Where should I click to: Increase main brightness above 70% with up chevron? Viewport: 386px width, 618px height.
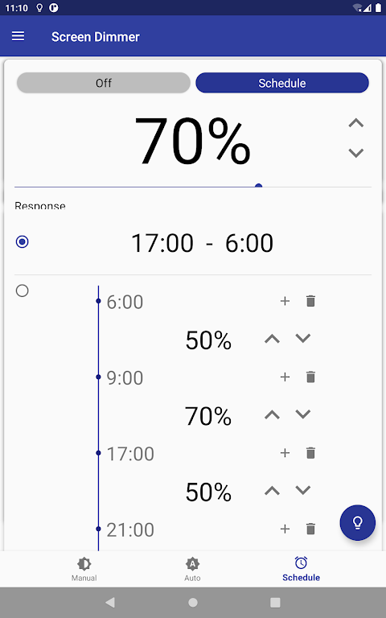(x=356, y=123)
